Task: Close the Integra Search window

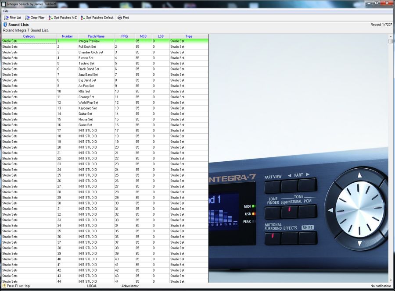Action: (387, 3)
